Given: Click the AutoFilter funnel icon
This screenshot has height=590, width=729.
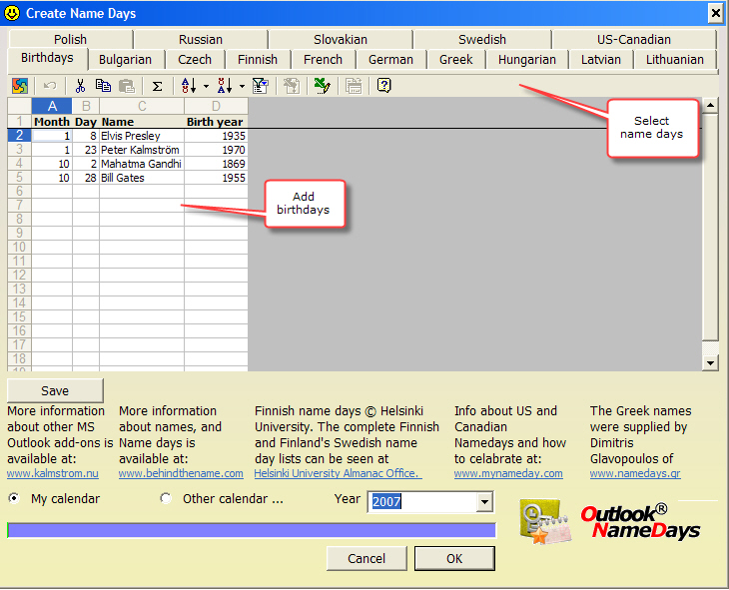Looking at the screenshot, I should pyautogui.click(x=261, y=86).
